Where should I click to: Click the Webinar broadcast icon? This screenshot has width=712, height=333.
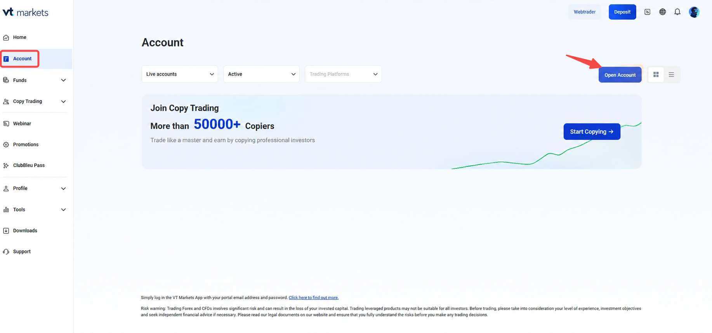(x=6, y=124)
